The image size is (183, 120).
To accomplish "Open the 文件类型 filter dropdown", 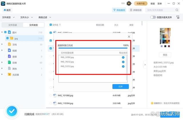I will pos(8,17).
